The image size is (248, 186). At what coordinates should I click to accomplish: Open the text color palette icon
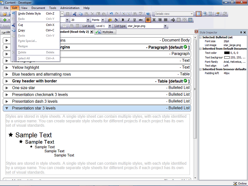(110, 20)
